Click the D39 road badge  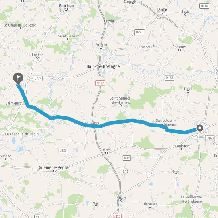pos(127,158)
